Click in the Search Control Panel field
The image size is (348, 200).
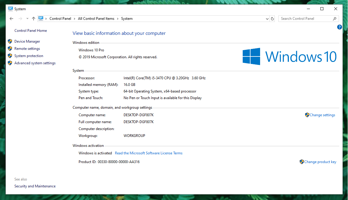304,19
